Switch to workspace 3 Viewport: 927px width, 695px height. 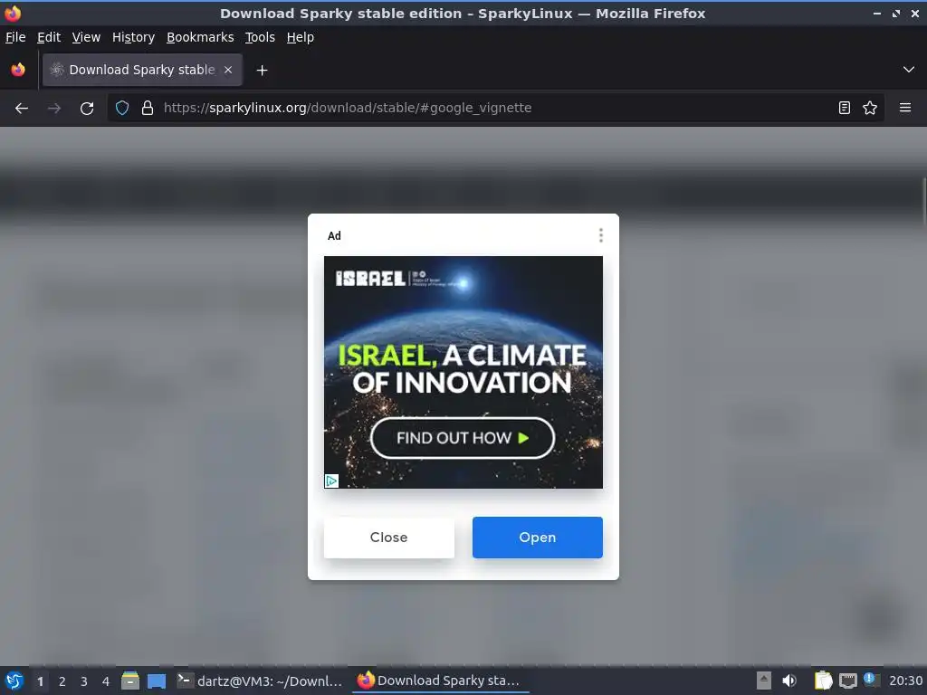click(x=84, y=681)
